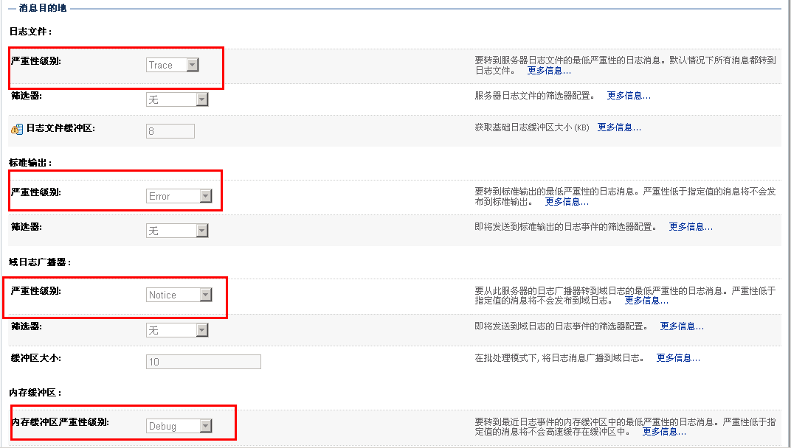Open 更多信息 link for 标准输出的日志事件的筛选器配置

691,227
